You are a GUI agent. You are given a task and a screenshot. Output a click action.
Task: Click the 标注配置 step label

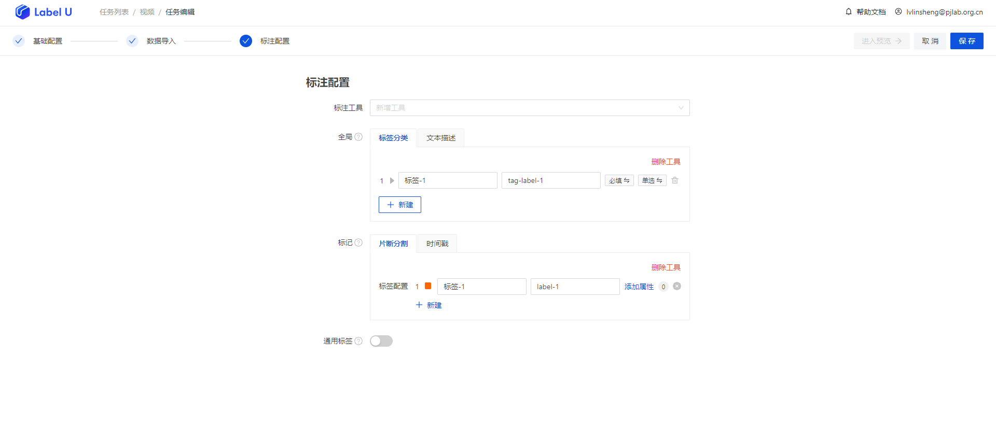coord(275,41)
